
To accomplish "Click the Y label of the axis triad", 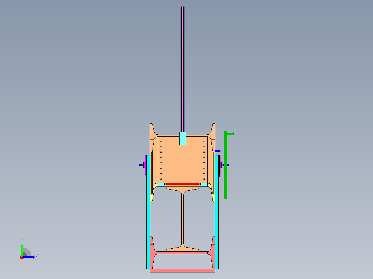I will pyautogui.click(x=22, y=240).
